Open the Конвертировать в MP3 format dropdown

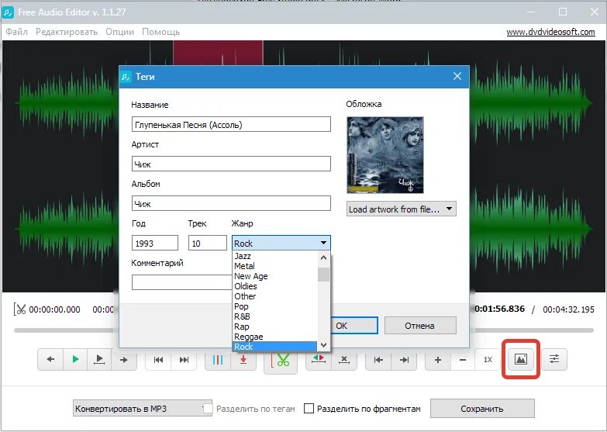142,409
